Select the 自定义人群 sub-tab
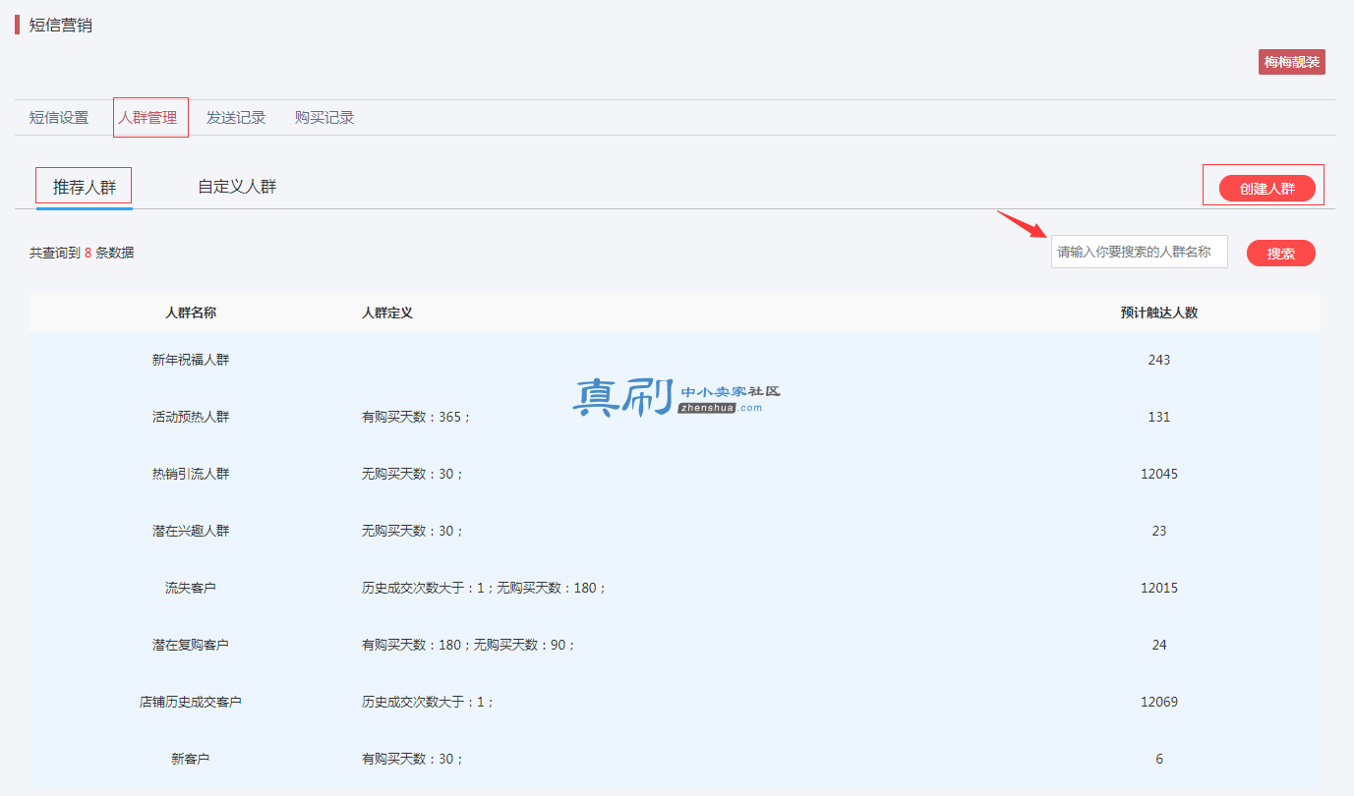Screen dimensions: 1354x796 point(237,187)
